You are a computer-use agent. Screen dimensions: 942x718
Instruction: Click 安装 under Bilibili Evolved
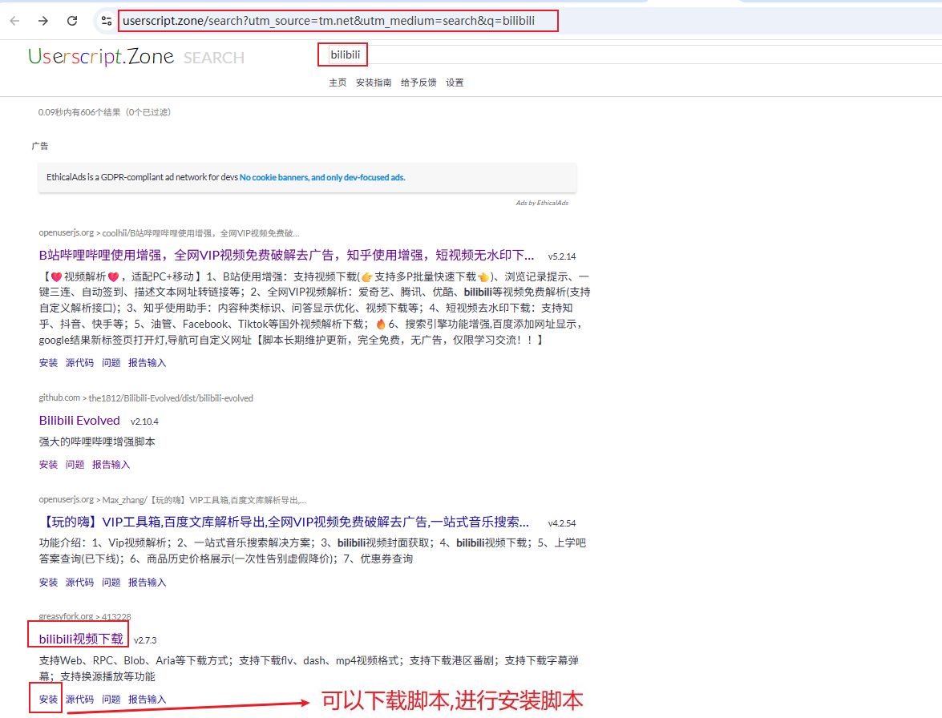(x=48, y=464)
